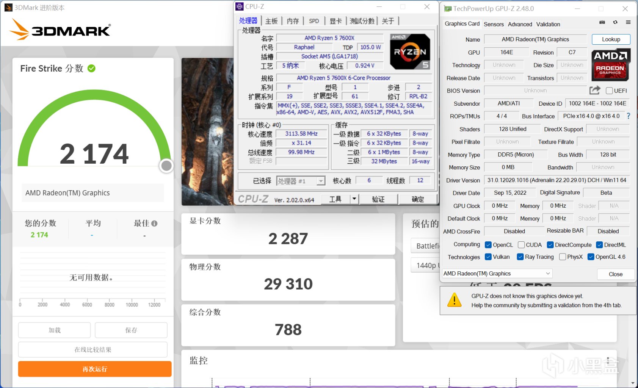Click the 保存 button in 3DMark
The image size is (638, 388).
click(x=131, y=330)
